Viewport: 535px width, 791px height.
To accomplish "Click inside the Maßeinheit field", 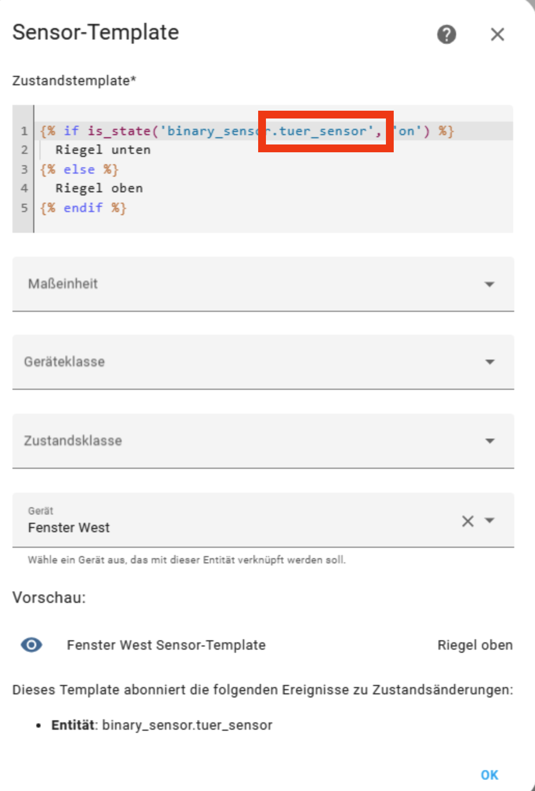I will click(263, 284).
